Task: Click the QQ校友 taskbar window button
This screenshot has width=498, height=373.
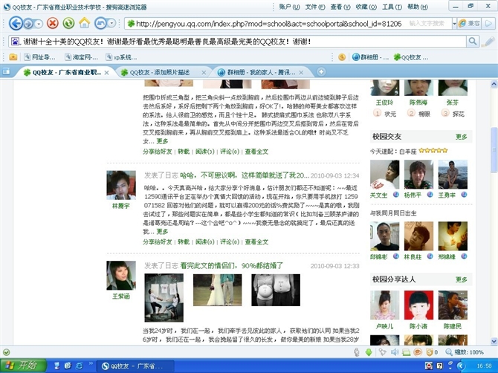Action: [x=135, y=366]
